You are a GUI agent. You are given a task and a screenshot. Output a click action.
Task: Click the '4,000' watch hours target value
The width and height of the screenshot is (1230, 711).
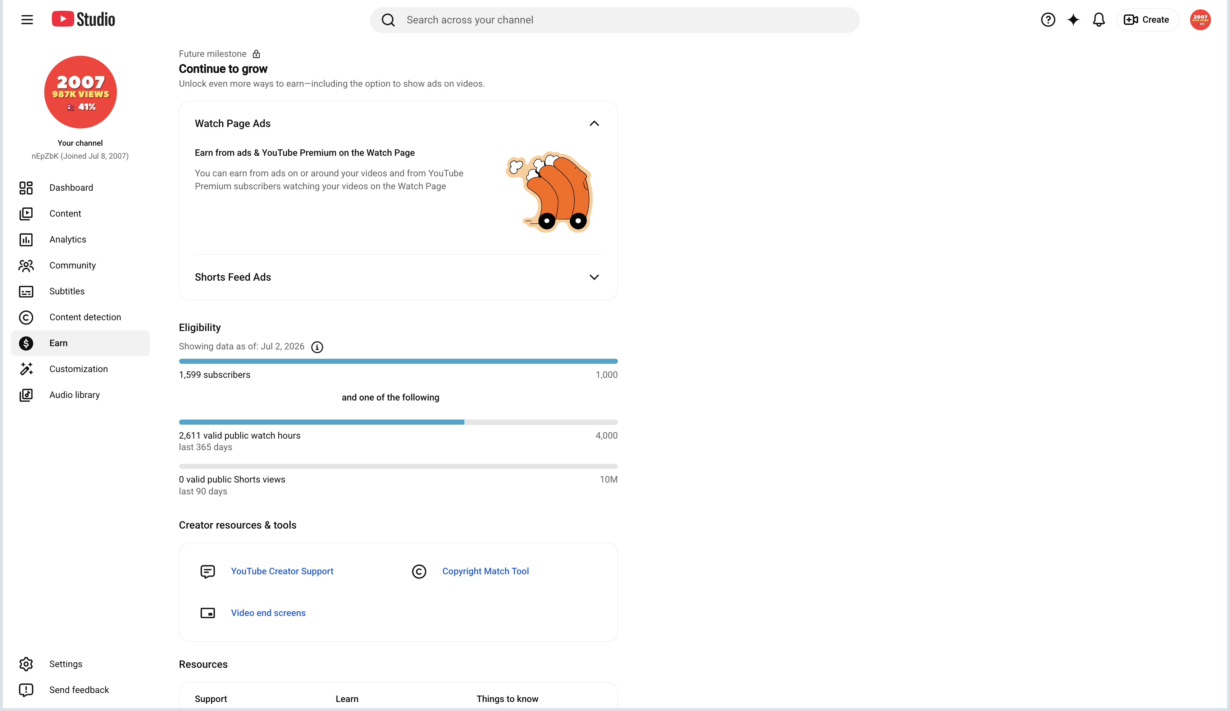pyautogui.click(x=607, y=436)
